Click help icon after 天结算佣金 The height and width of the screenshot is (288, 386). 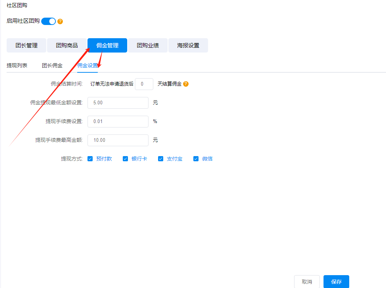coord(186,84)
